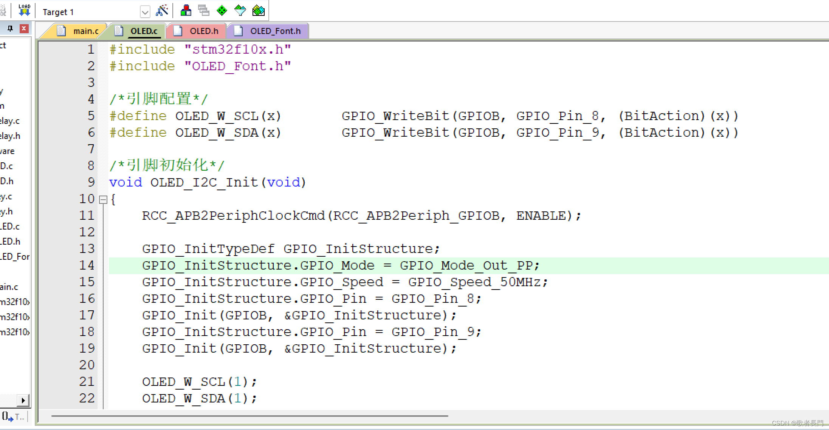Open Options for Target magic wand

coord(162,11)
